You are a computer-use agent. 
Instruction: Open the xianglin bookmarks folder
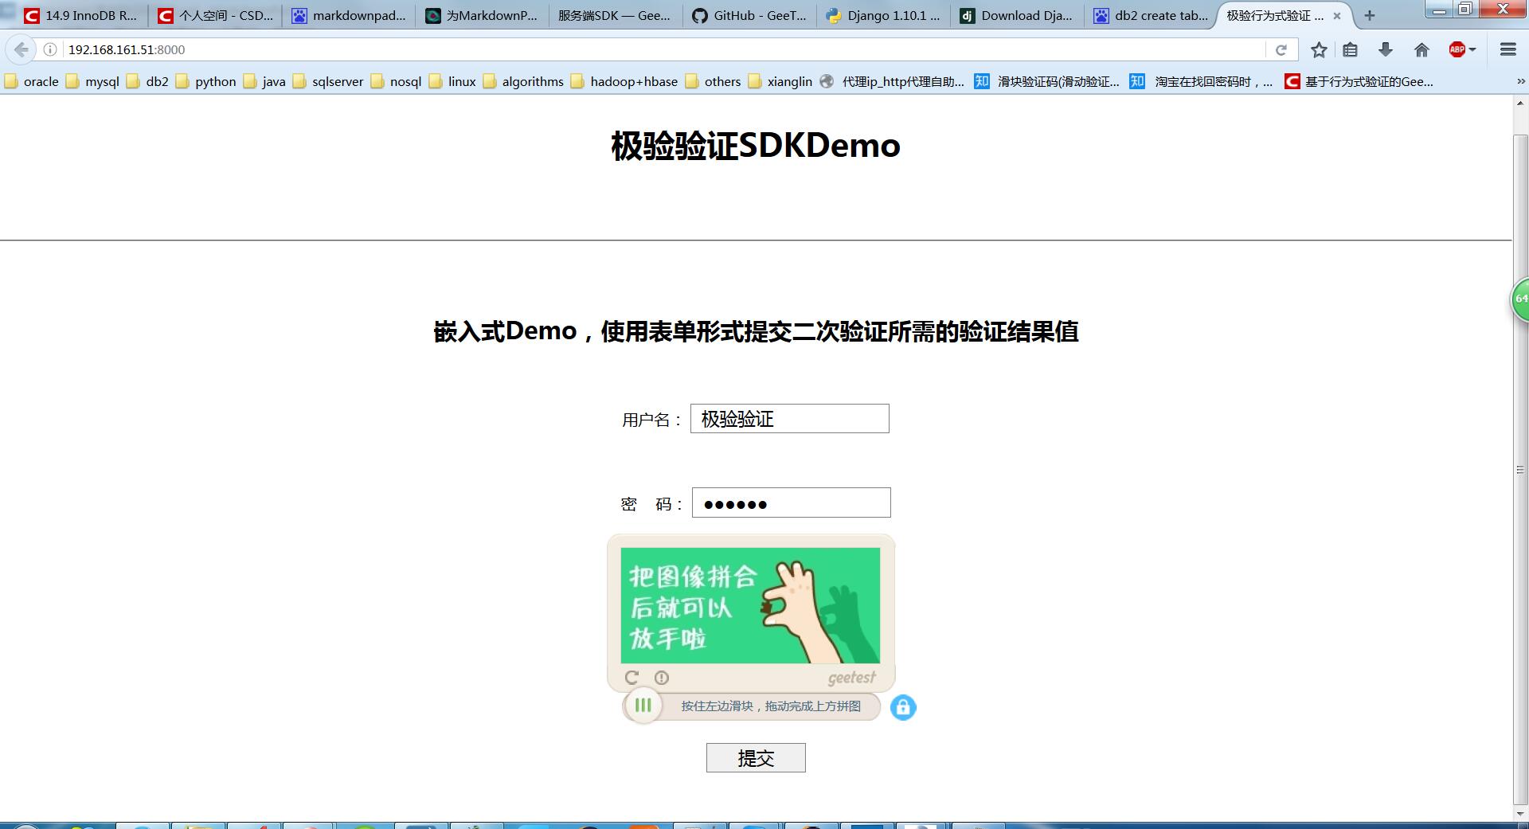point(780,81)
